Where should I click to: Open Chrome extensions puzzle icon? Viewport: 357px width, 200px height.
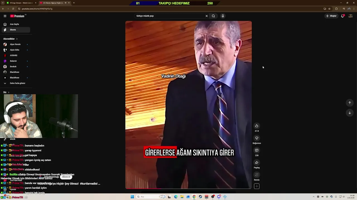pyautogui.click(x=336, y=9)
